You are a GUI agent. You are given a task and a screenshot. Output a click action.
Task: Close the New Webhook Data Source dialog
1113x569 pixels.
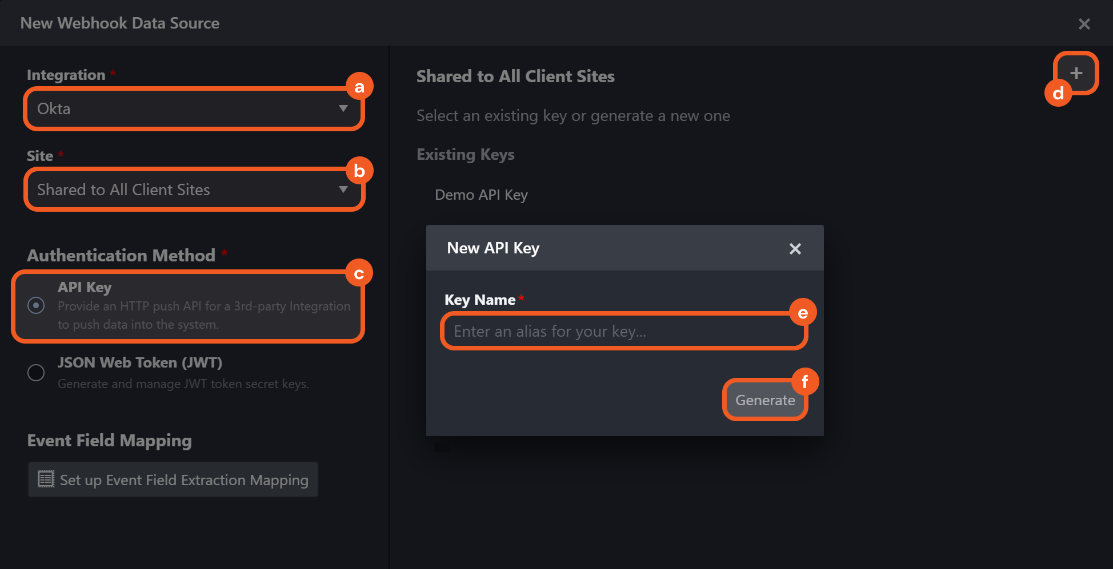tap(1084, 24)
